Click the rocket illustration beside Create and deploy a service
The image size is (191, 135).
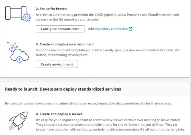tap(18, 121)
